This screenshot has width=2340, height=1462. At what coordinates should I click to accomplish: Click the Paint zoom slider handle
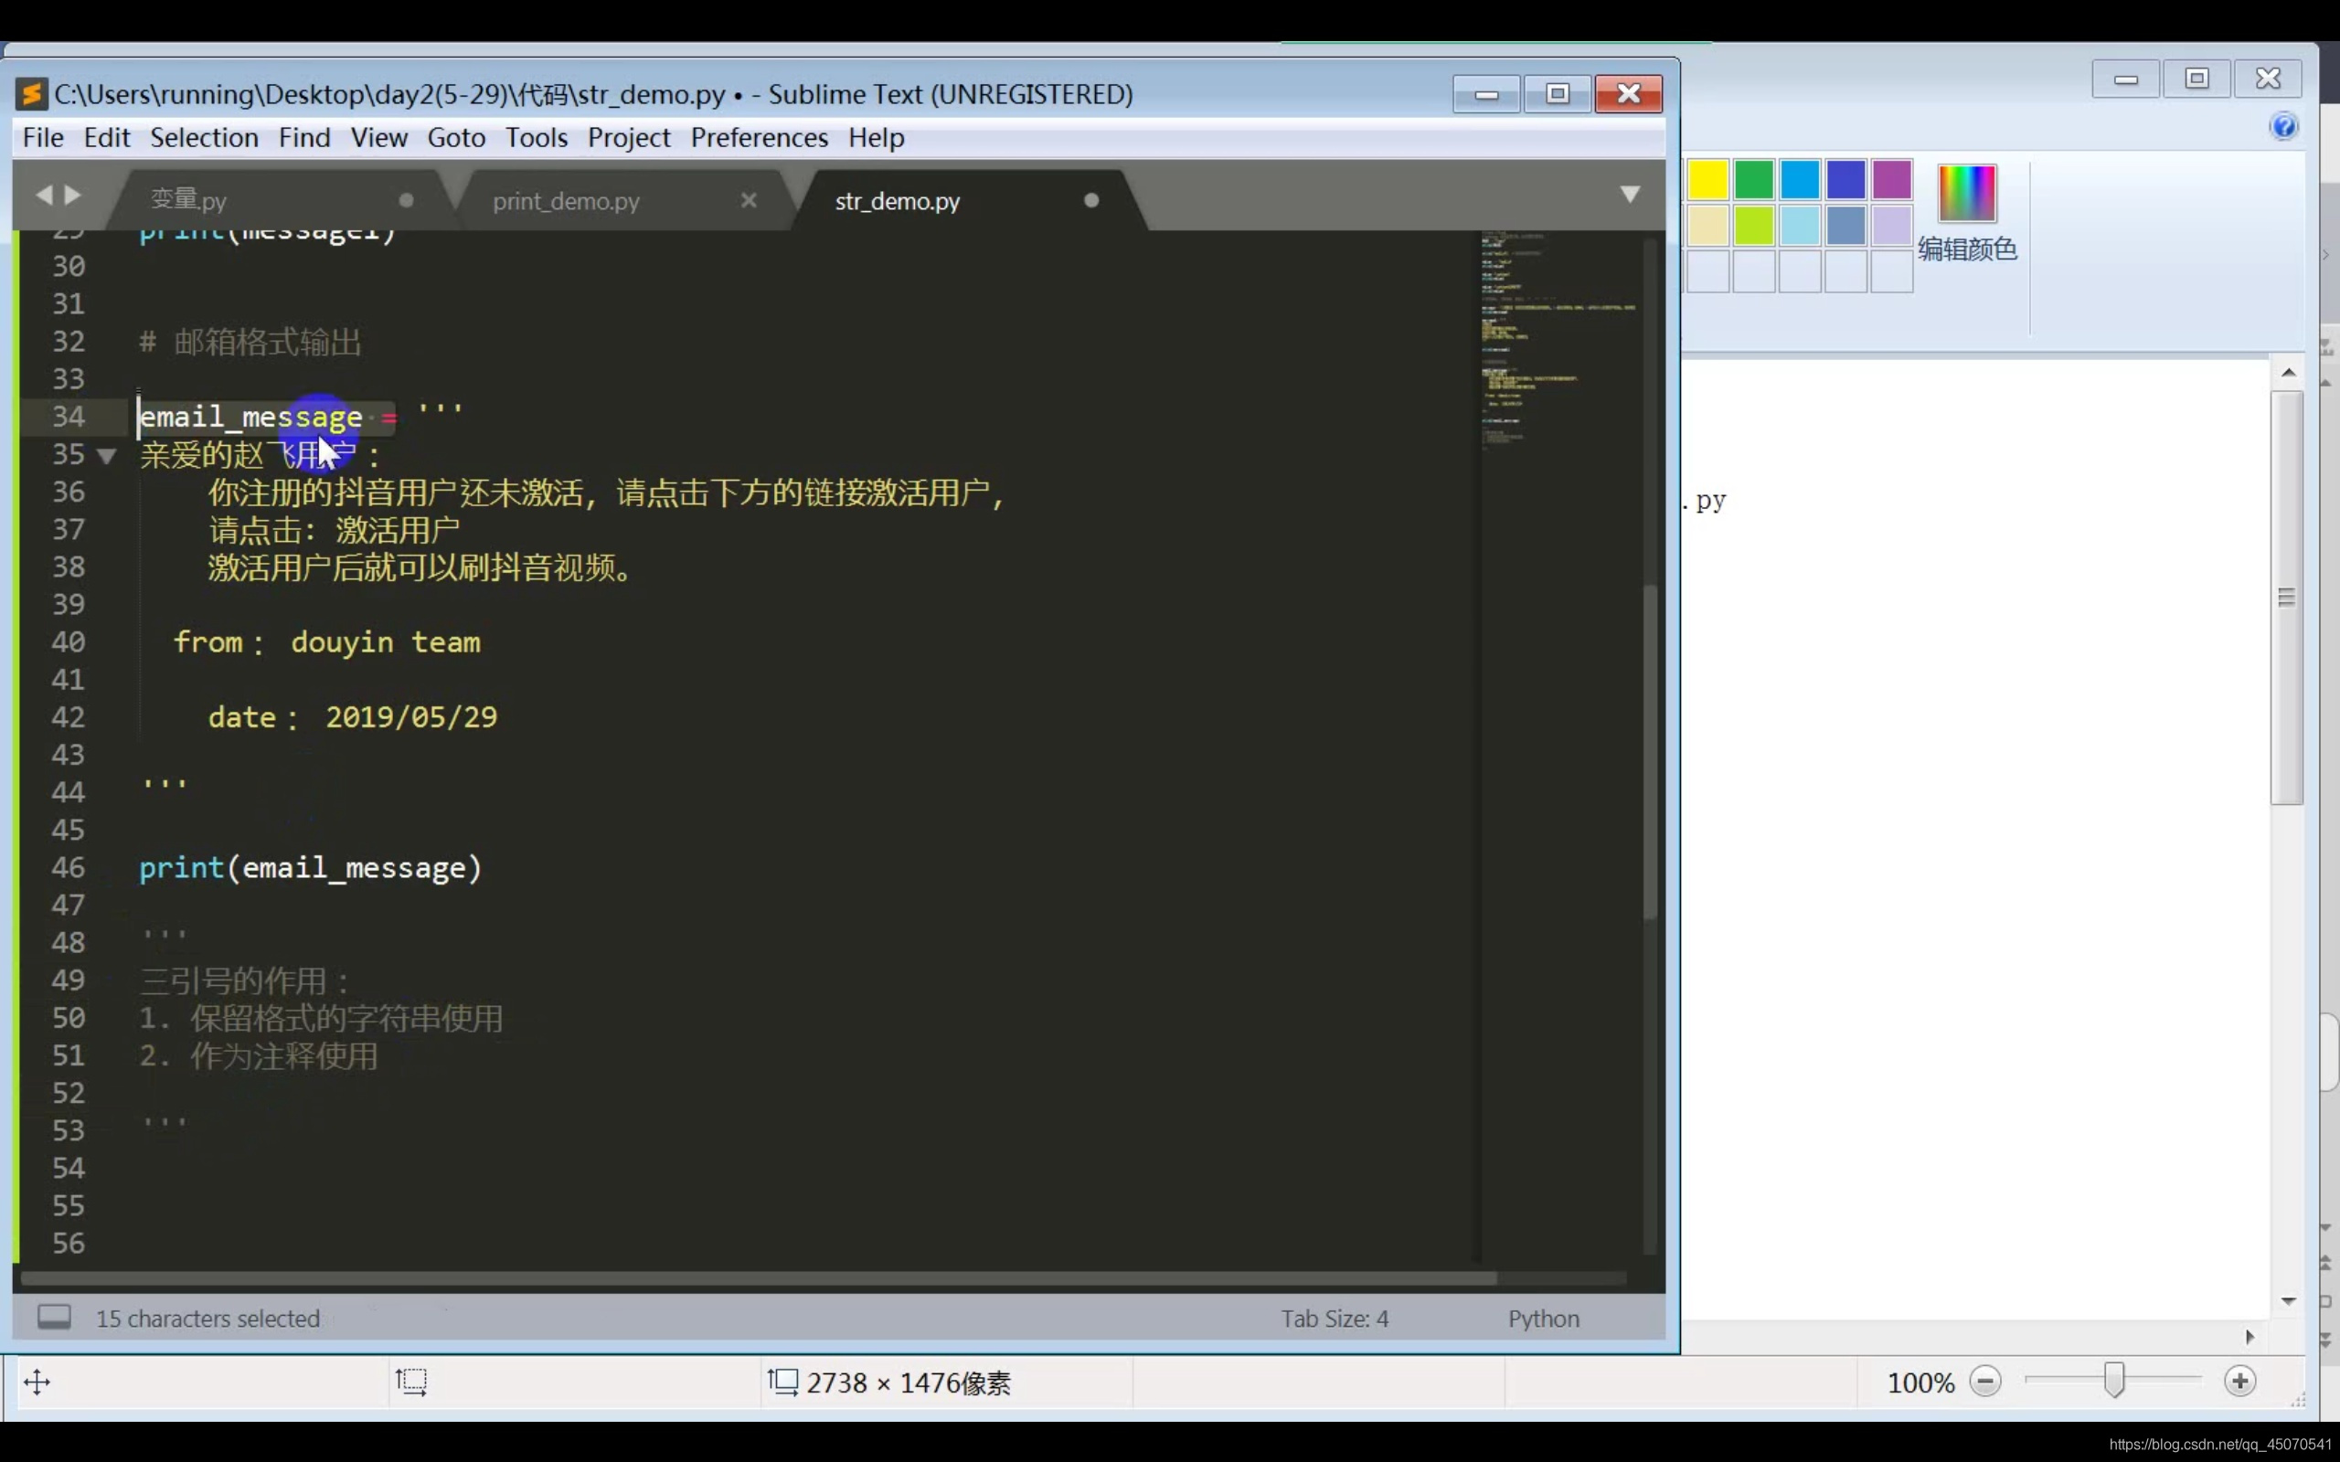pyautogui.click(x=2115, y=1381)
